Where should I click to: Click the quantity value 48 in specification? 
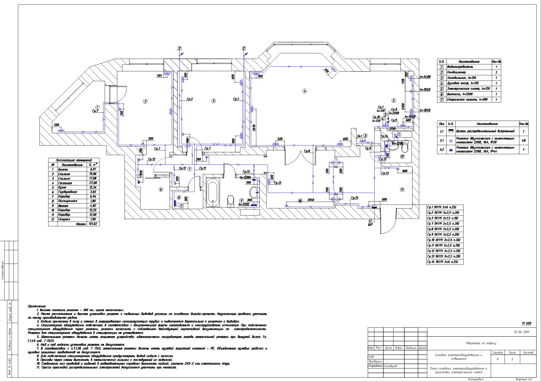pos(523,141)
